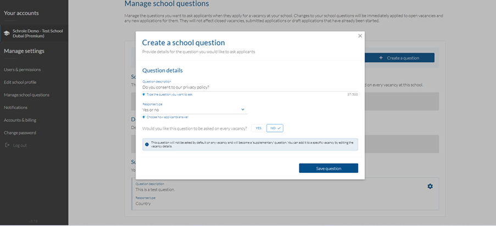The width and height of the screenshot is (496, 226).
Task: Click the Question details heading
Action: [x=162, y=71]
